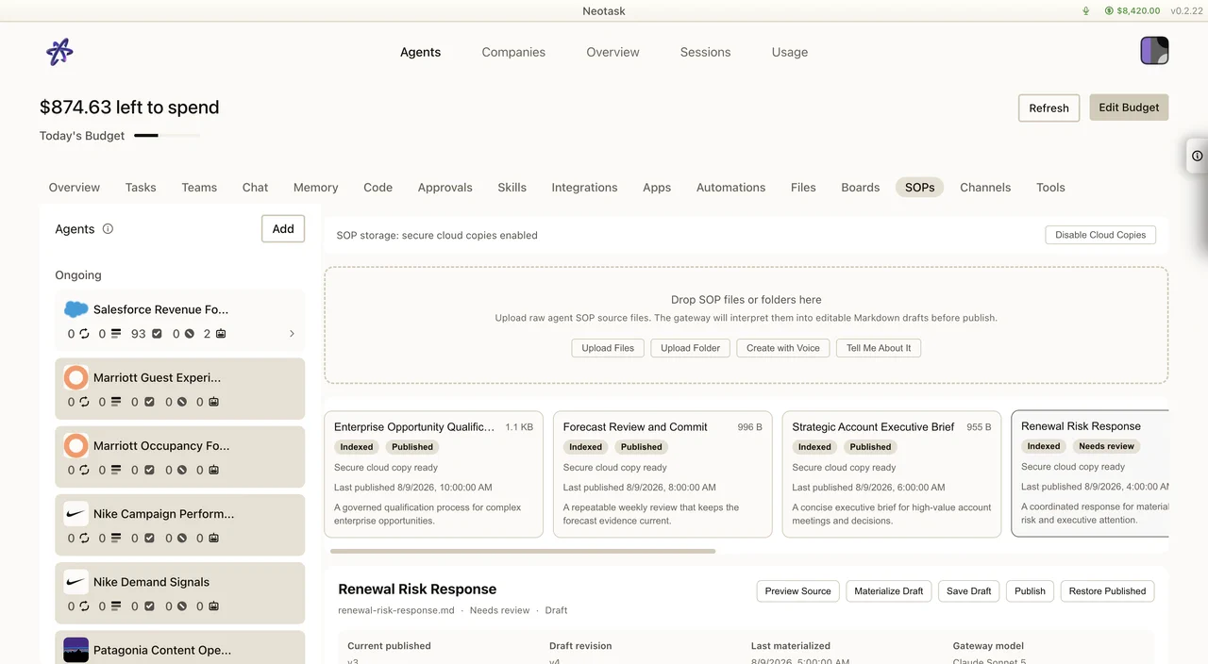This screenshot has height=664, width=1208.
Task: Click Today's Budget progress bar
Action: pyautogui.click(x=167, y=136)
